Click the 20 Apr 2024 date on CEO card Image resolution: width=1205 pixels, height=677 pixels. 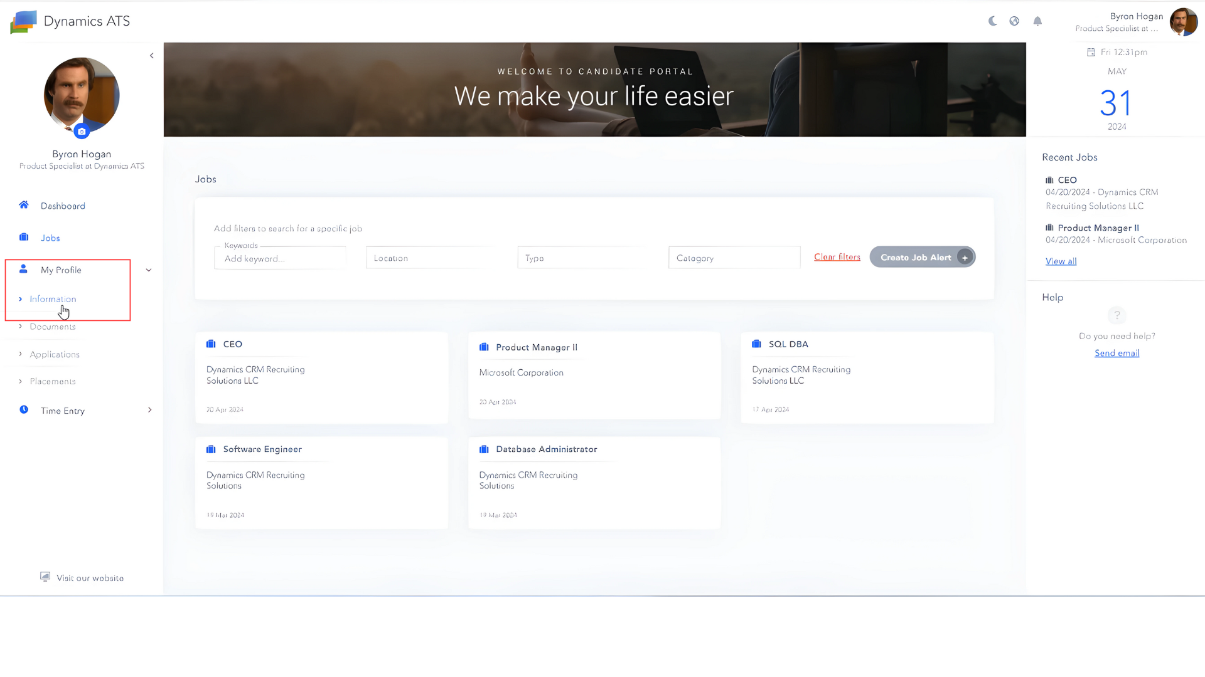pos(225,409)
